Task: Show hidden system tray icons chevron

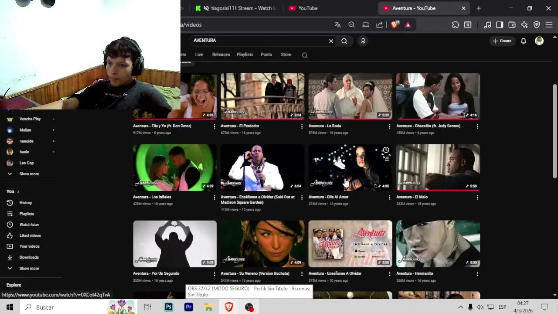Action: [x=460, y=307]
